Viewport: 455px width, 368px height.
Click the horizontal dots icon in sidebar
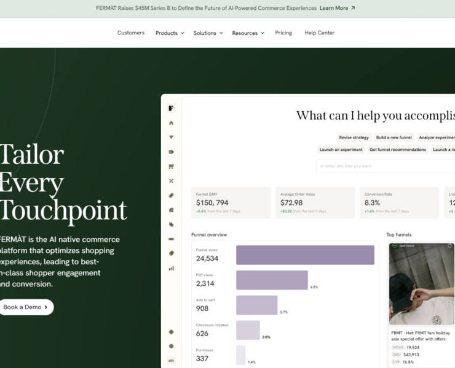171,239
